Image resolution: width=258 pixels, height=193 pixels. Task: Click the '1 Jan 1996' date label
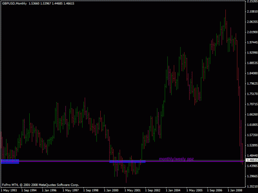pyautogui.click(x=50, y=191)
